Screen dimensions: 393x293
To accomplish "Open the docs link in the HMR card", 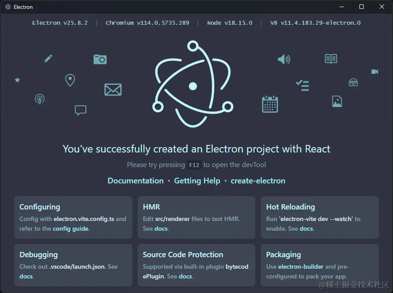I will click(x=161, y=228).
